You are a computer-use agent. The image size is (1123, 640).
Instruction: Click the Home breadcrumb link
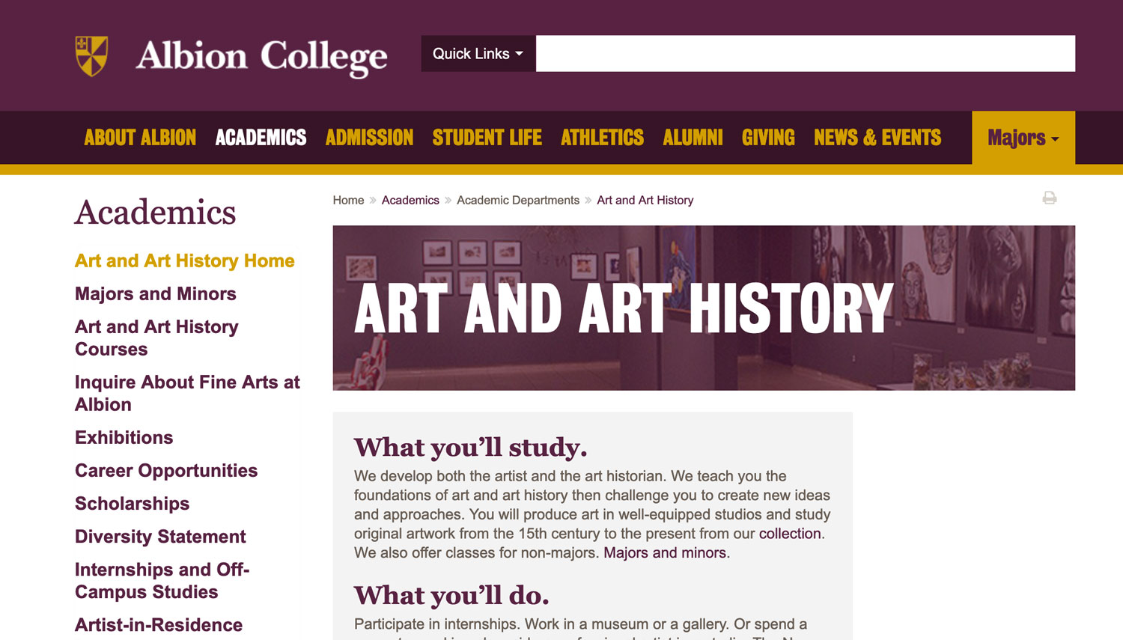[348, 201]
